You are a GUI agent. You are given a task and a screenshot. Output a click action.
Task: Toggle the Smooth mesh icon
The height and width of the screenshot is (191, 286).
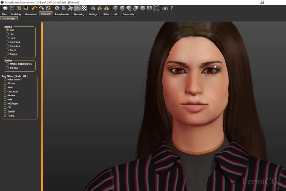click(57, 8)
